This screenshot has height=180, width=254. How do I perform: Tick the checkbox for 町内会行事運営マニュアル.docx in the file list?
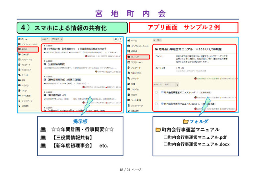pos(156,103)
